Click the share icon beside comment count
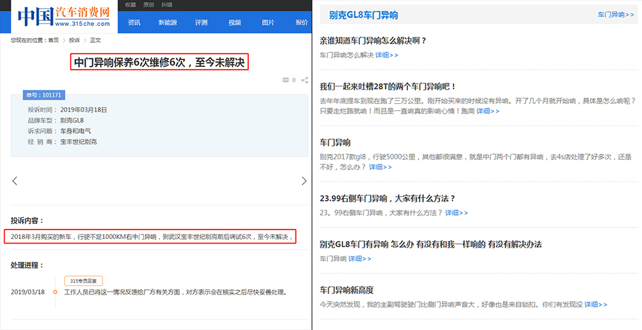 [305, 80]
